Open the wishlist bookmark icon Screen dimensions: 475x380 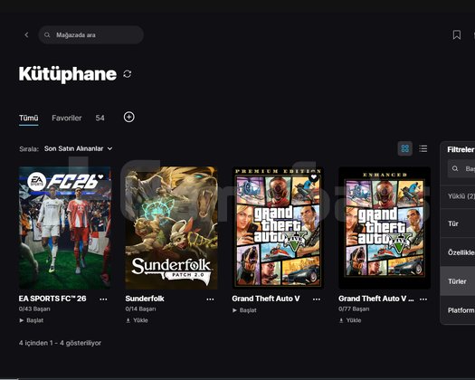(457, 35)
